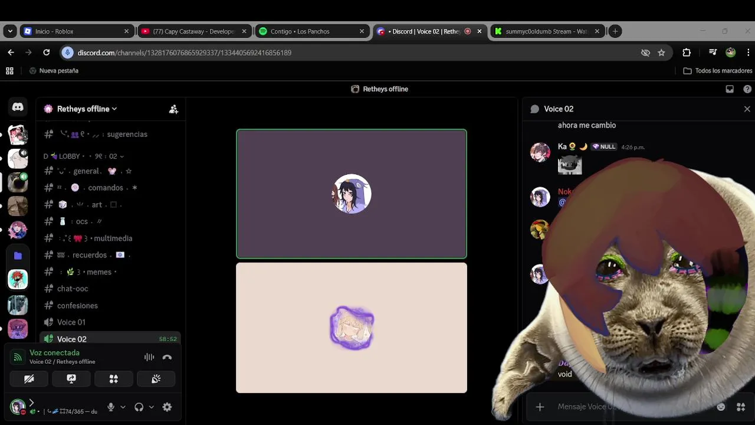Mute the microphone
The width and height of the screenshot is (755, 425).
pyautogui.click(x=110, y=407)
